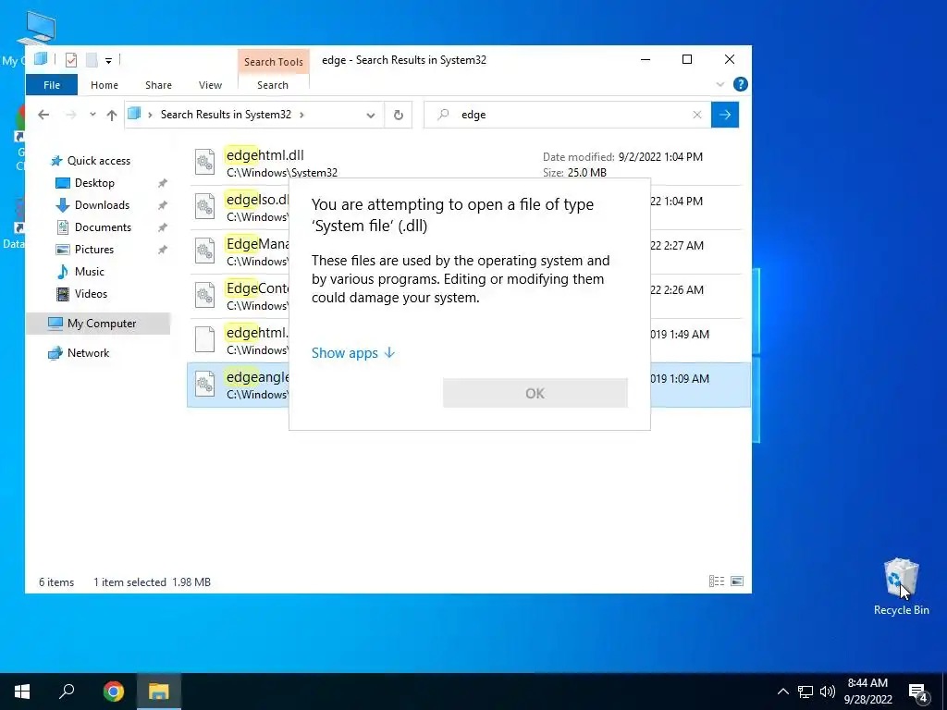The image size is (947, 710).
Task: Expand address bar history dropdown
Action: click(370, 115)
